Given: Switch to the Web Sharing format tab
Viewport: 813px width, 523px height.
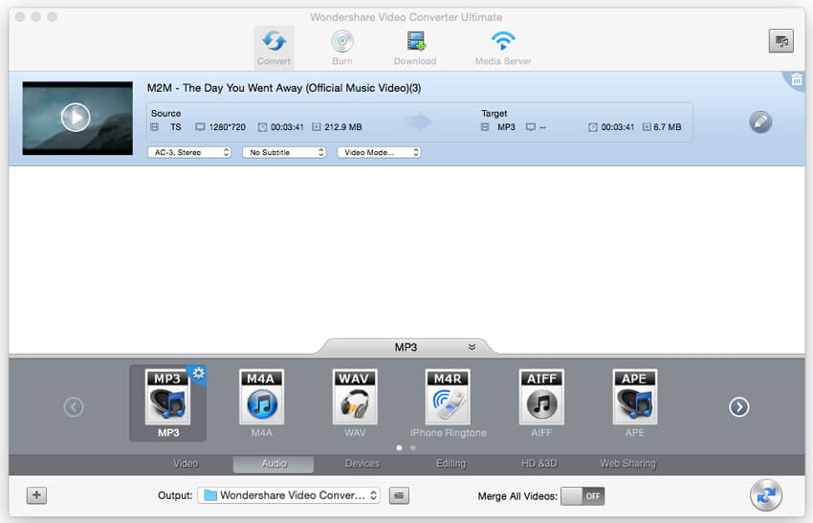Looking at the screenshot, I should pyautogui.click(x=627, y=464).
